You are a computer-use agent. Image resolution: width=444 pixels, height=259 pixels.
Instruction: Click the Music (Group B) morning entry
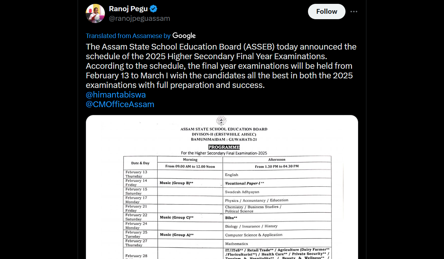coord(176,182)
